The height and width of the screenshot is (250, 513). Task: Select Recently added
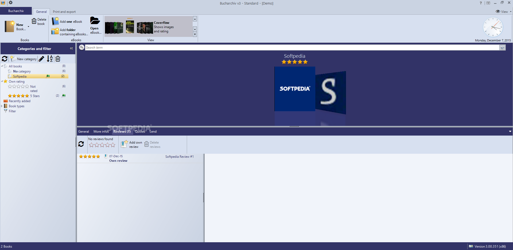(x=20, y=101)
